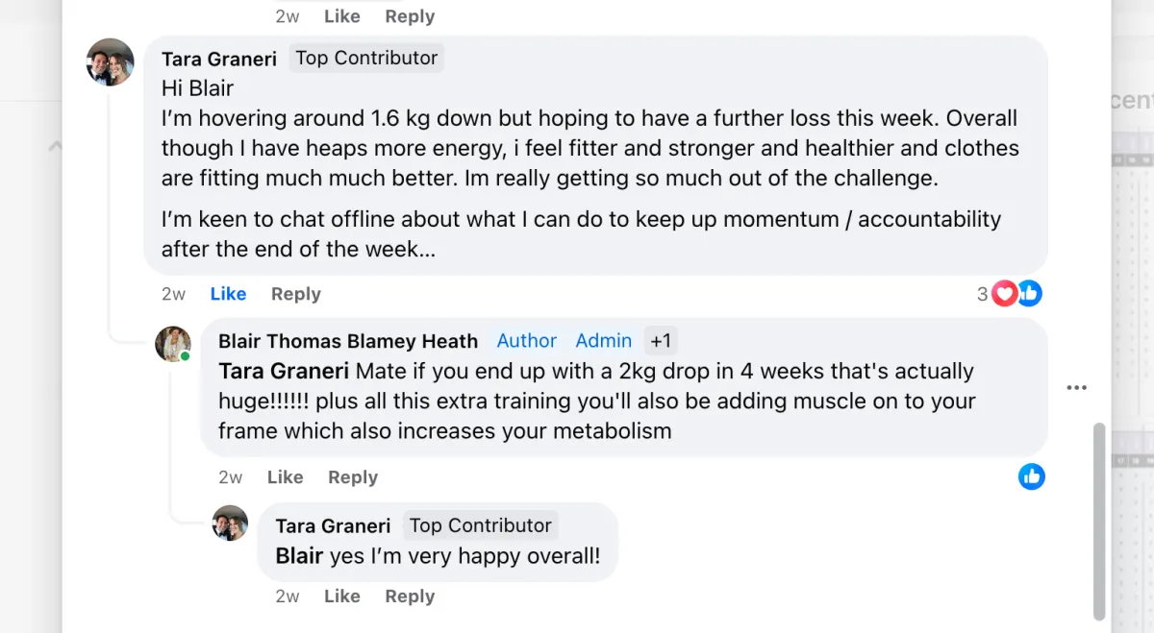Image resolution: width=1154 pixels, height=633 pixels.
Task: Open Tara Graneri name mention in Blair's reply
Action: pyautogui.click(x=284, y=371)
